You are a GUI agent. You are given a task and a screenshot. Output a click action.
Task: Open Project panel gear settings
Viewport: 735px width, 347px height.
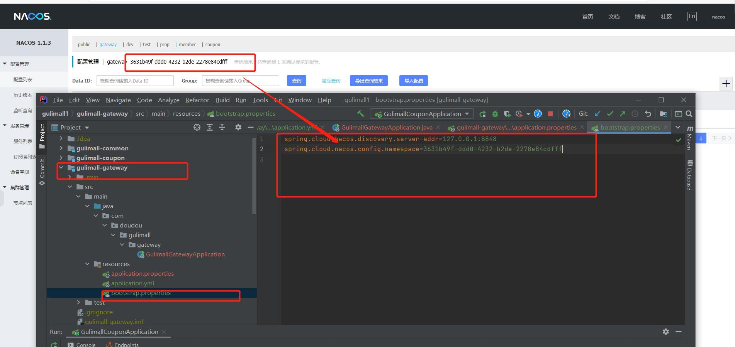pyautogui.click(x=238, y=127)
